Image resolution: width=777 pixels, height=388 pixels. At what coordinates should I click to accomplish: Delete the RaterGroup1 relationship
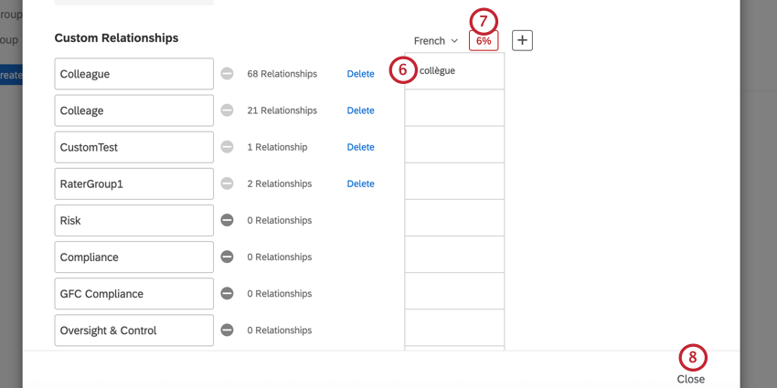pos(360,184)
